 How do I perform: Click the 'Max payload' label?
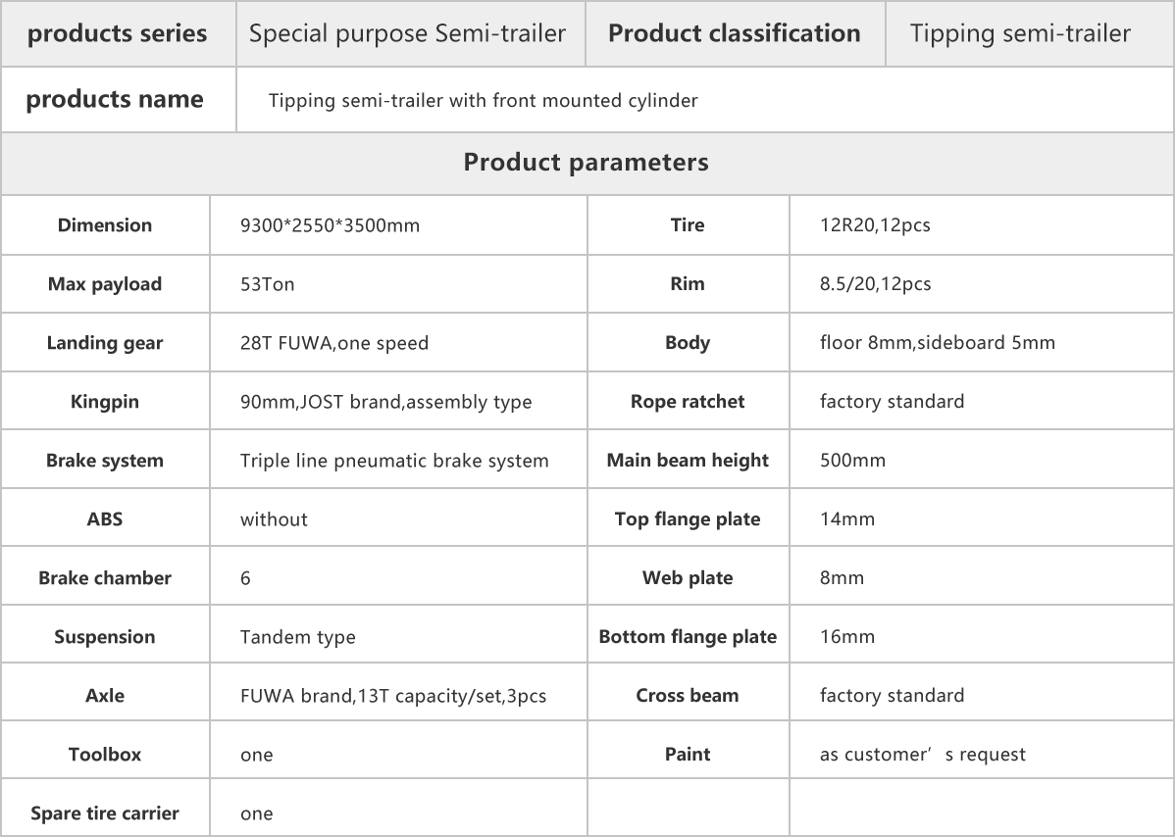pos(105,284)
